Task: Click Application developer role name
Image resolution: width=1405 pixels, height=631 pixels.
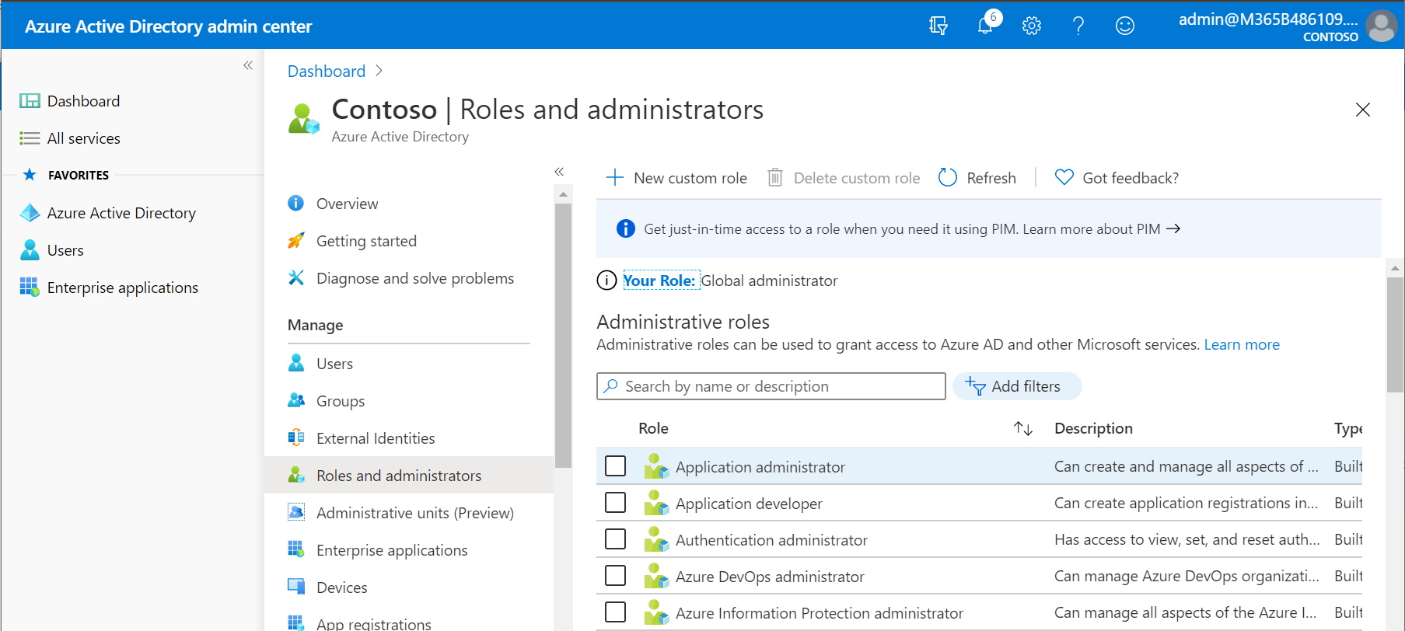Action: point(749,504)
